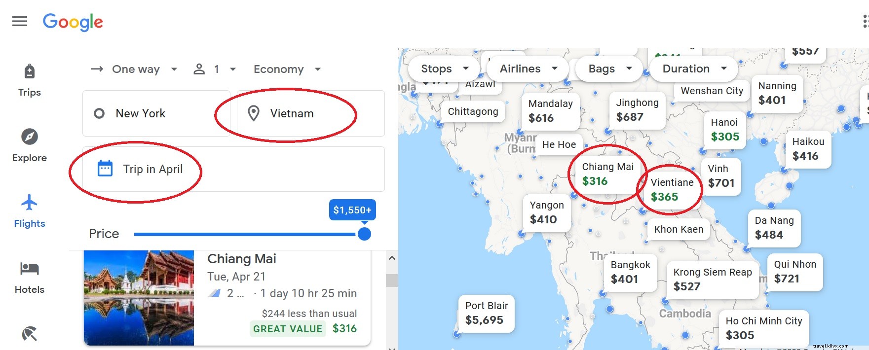Screen dimensions: 869x350
Task: Click the origin circle icon beside New York
Action: (x=99, y=113)
